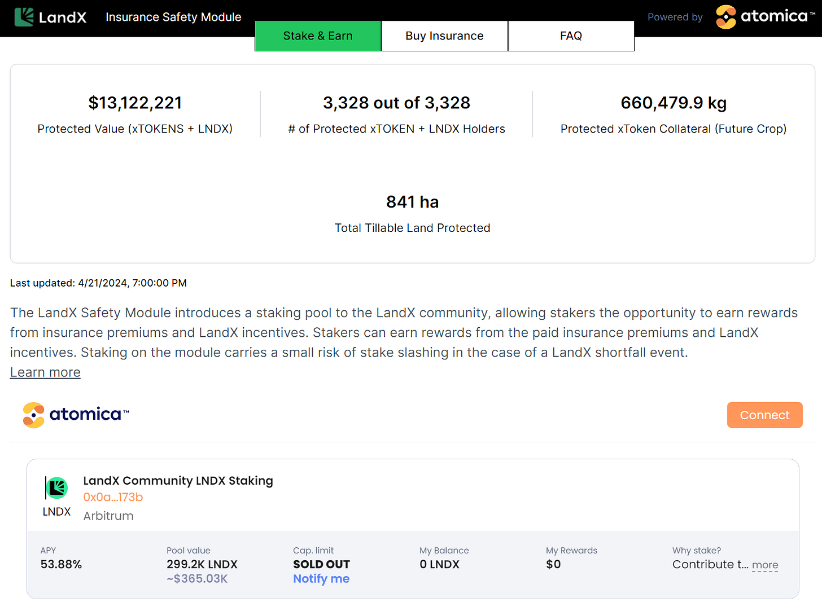Click the 'SOLD OUT' cap limit status
This screenshot has height=602, width=822.
click(321, 564)
